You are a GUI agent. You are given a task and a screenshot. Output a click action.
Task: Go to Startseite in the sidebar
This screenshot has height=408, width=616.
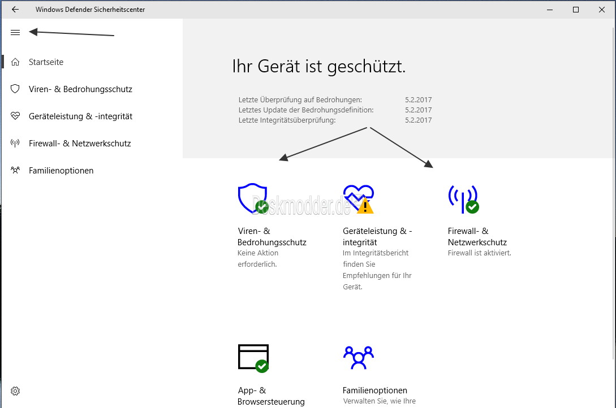tap(46, 62)
